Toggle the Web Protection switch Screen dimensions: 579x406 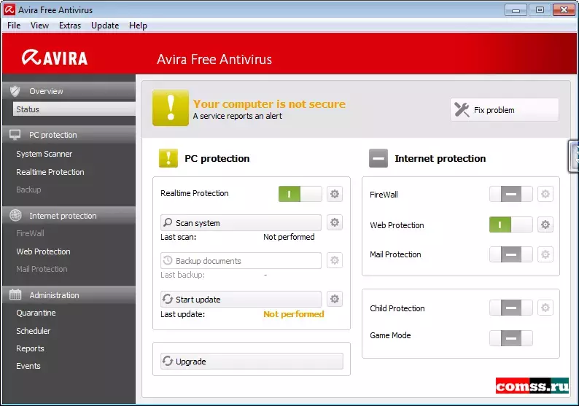click(x=511, y=225)
